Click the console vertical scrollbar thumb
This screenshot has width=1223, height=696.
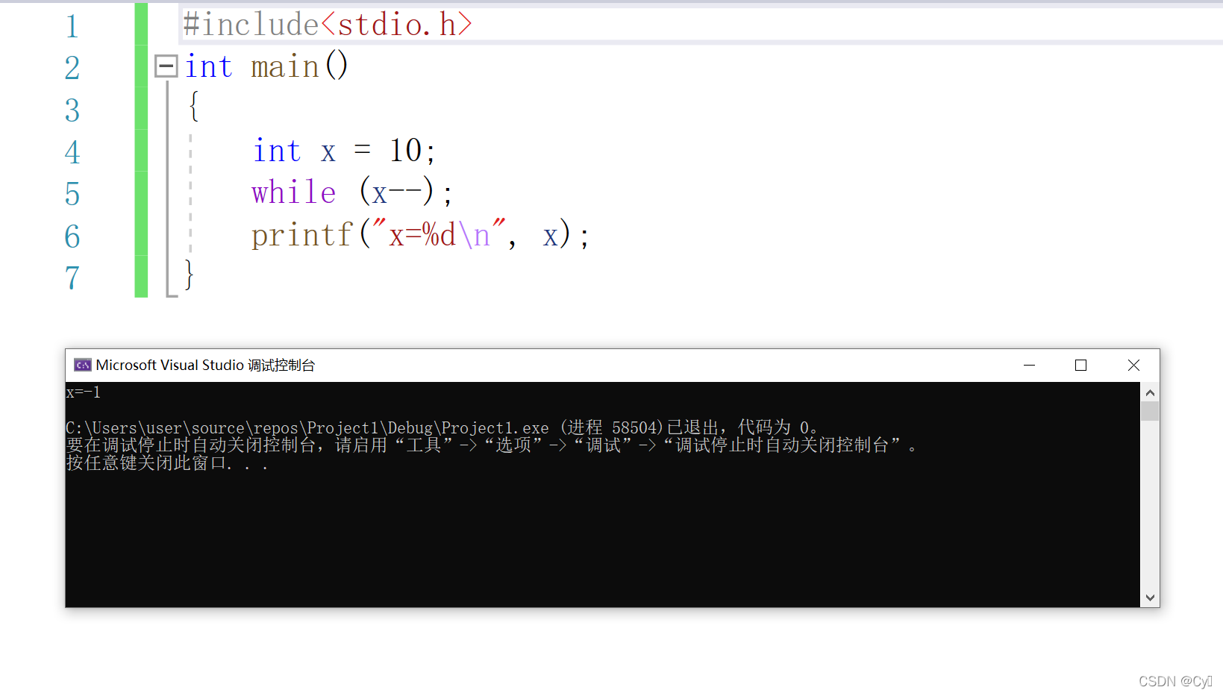click(1150, 411)
